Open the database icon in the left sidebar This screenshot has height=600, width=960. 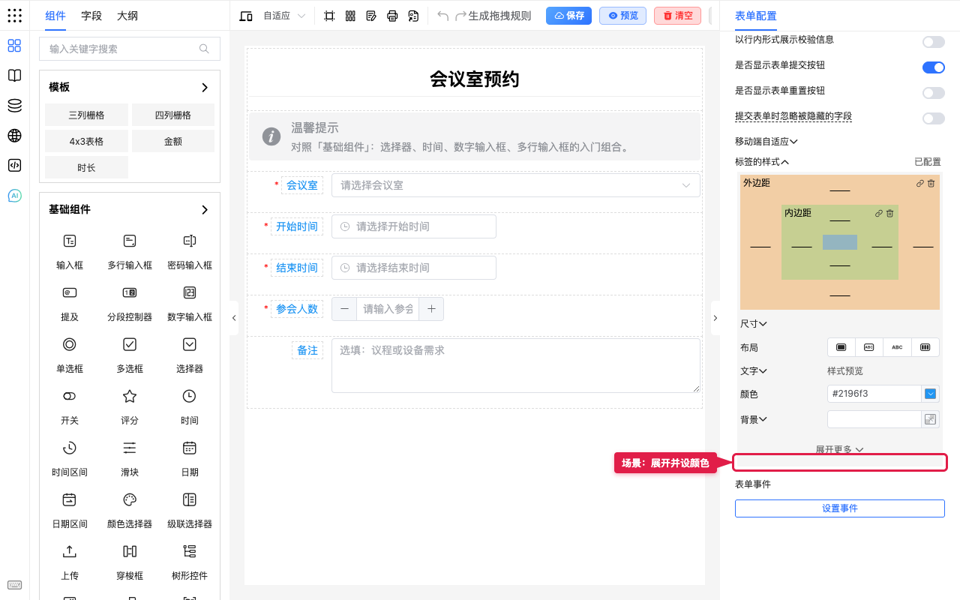tap(14, 106)
